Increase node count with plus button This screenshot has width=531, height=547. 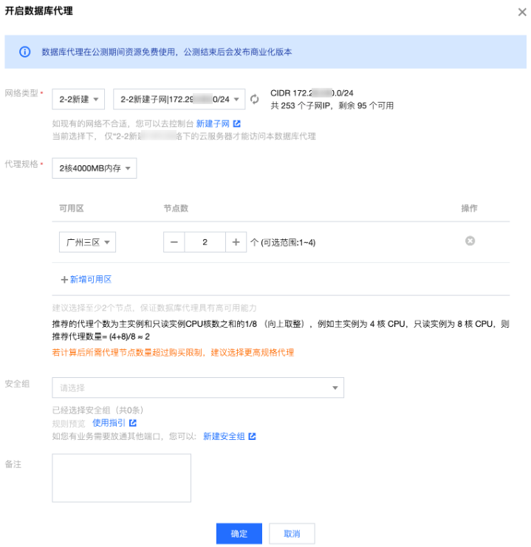point(236,242)
